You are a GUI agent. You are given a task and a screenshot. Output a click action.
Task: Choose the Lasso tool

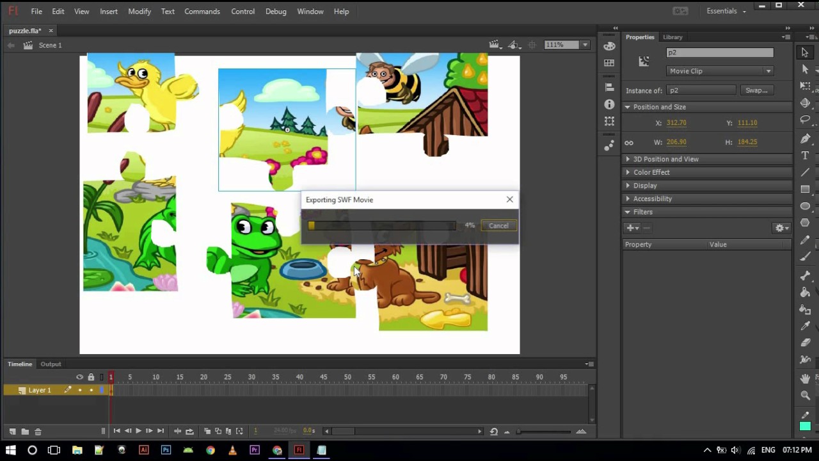[805, 120]
